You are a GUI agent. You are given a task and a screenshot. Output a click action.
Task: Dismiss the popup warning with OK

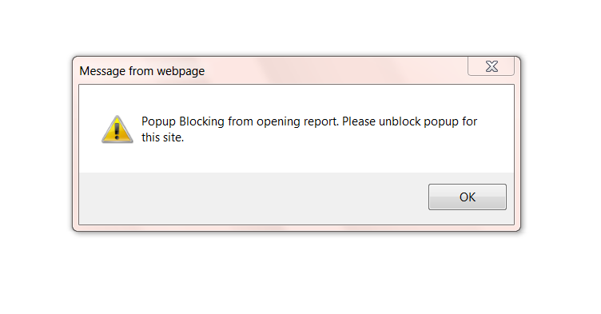[468, 197]
